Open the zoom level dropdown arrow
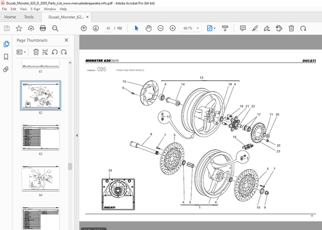This screenshot has width=322, height=230. point(198,28)
